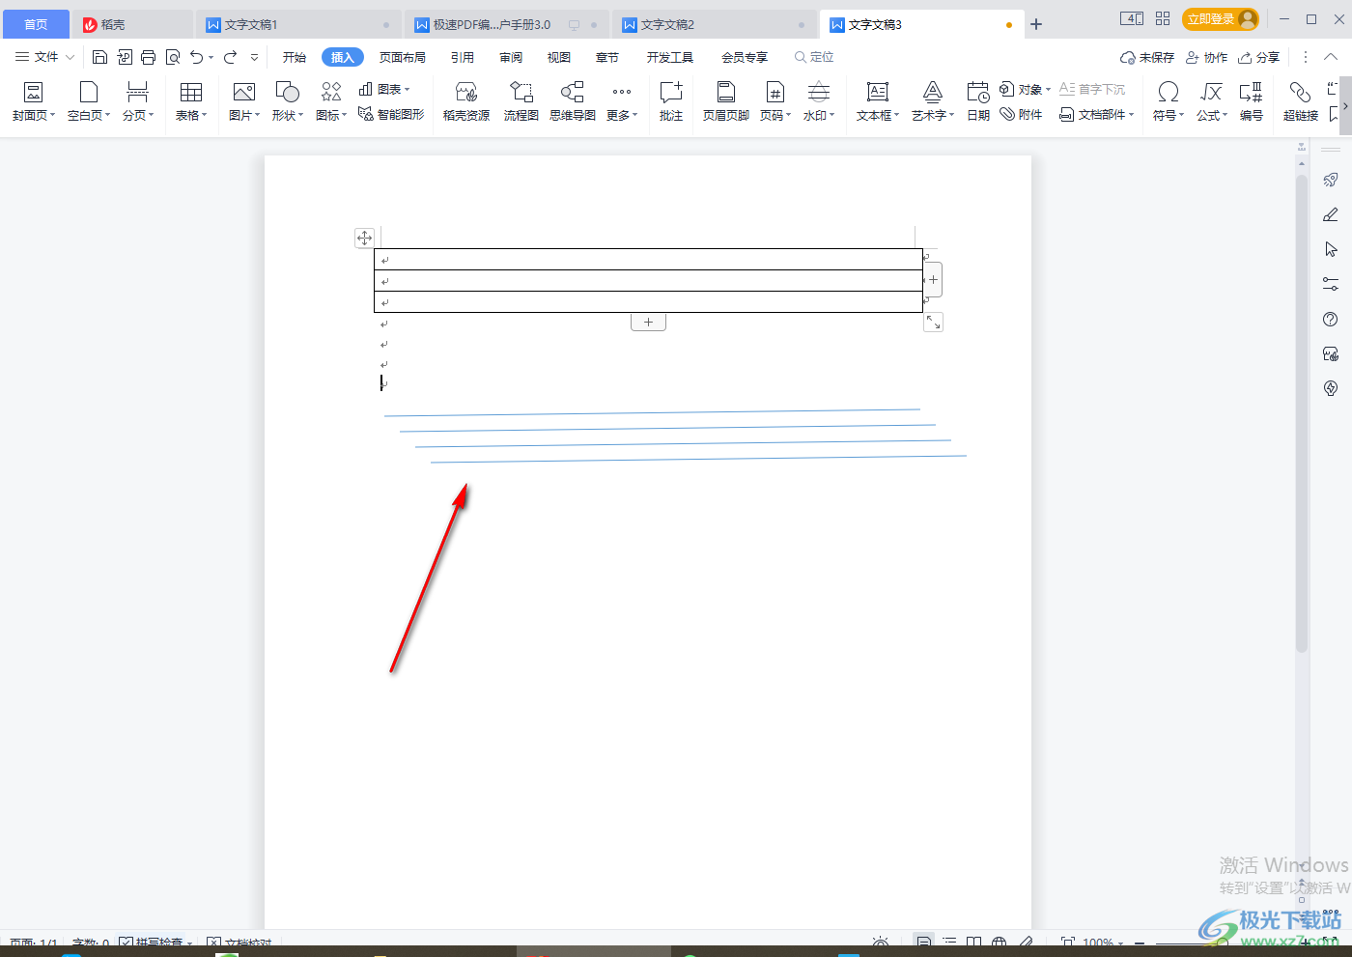Screen dimensions: 1352x957
Task: Open the 图表 chart dropdown
Action: click(384, 89)
